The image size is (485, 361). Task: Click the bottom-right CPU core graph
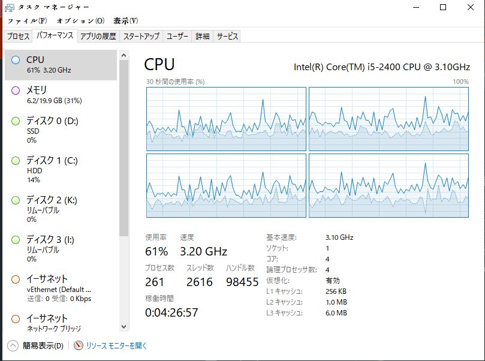point(388,186)
